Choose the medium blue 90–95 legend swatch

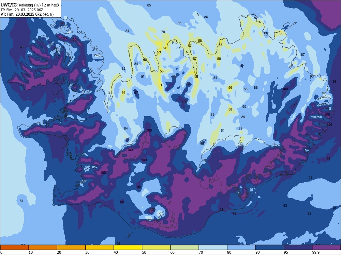[270, 248]
